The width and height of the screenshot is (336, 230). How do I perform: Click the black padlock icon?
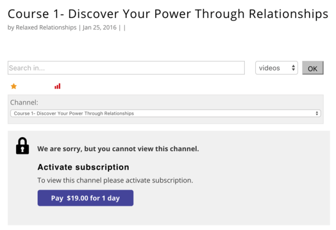[x=22, y=145]
